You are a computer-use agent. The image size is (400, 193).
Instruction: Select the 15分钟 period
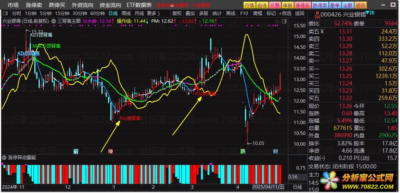62,13
